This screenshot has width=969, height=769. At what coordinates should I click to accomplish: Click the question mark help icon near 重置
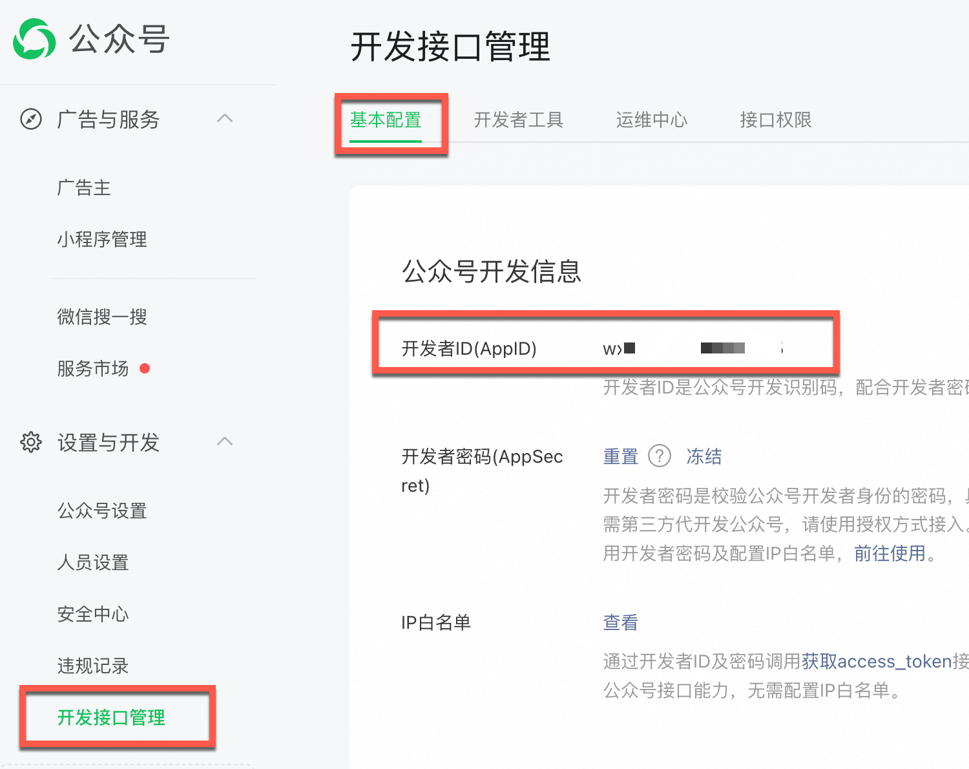[x=659, y=456]
